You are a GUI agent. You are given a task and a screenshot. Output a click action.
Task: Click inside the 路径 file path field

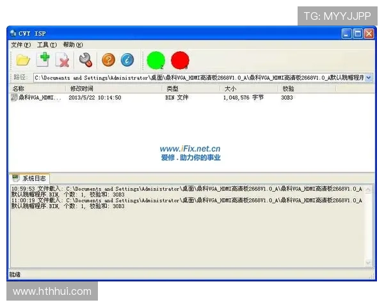point(192,77)
